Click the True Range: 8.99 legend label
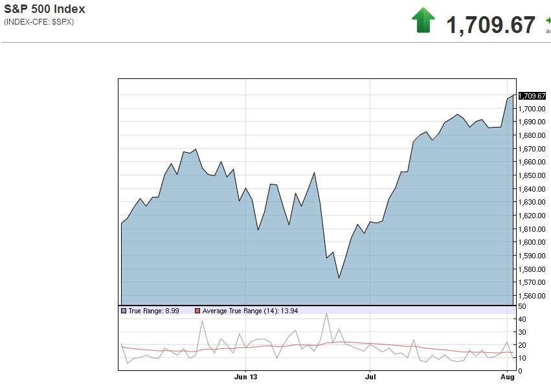551x391 pixels. (x=153, y=311)
